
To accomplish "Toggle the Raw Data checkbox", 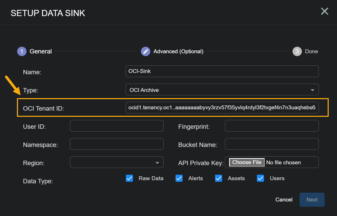I will click(129, 178).
